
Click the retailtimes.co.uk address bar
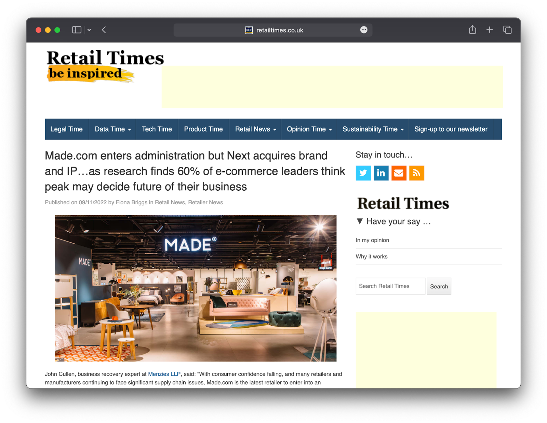(x=273, y=30)
